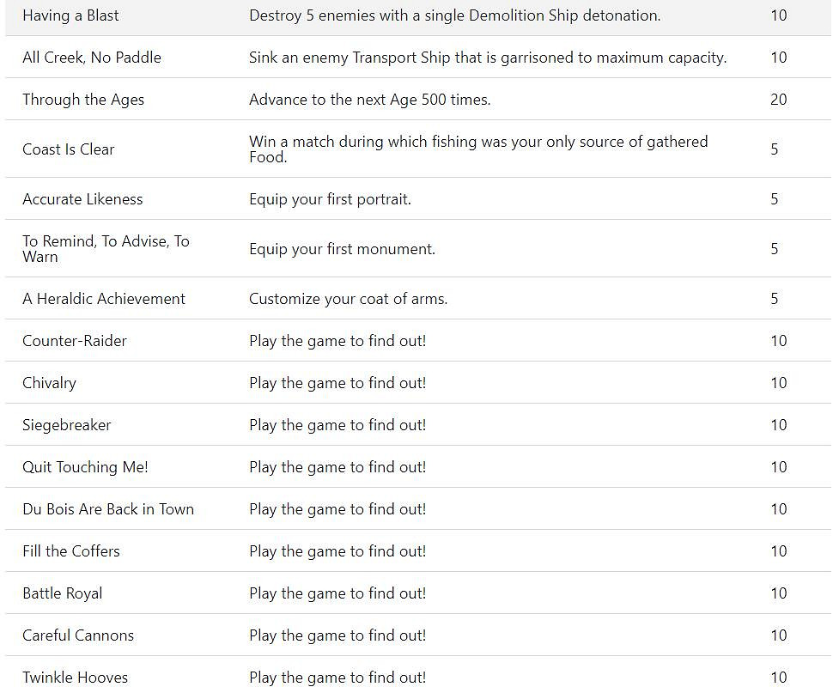Image resolution: width=839 pixels, height=687 pixels.
Task: Click the 20 point value for Through the Ages
Action: pos(778,100)
